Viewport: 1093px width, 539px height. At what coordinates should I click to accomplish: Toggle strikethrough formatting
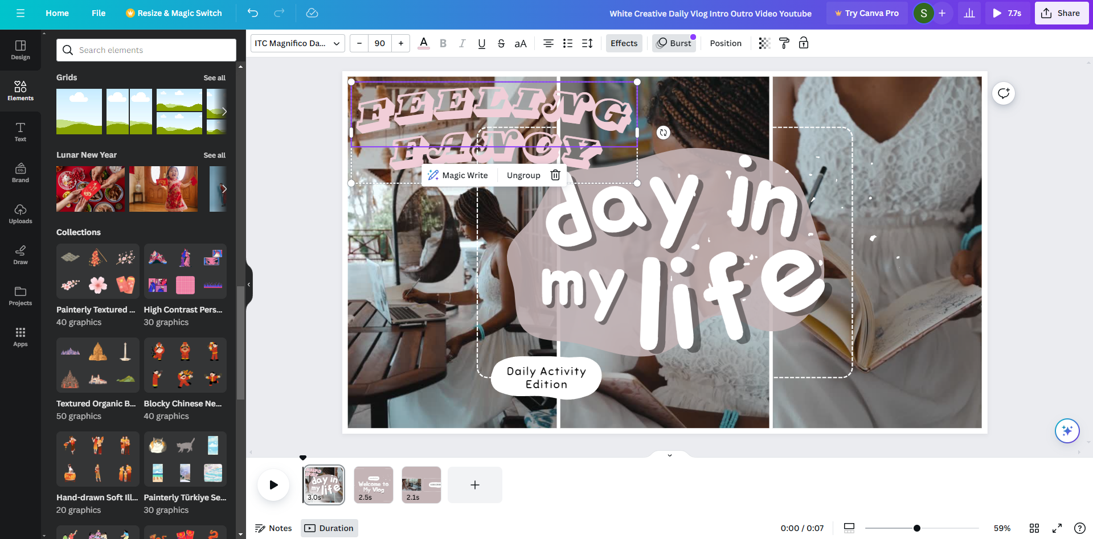tap(501, 43)
